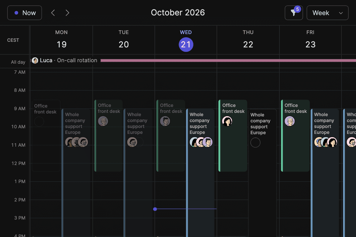Select Friday 23 column header
The image size is (356, 237).
[x=310, y=40]
